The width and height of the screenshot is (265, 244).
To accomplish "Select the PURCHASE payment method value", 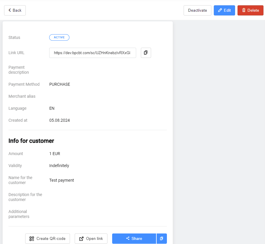I will 60,84.
